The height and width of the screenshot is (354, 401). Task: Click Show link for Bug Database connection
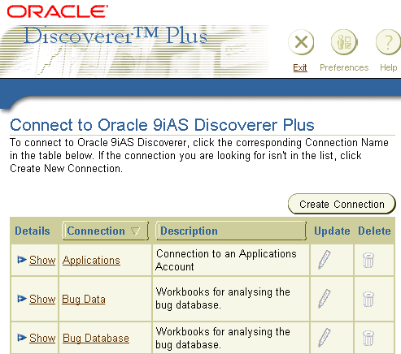click(42, 338)
